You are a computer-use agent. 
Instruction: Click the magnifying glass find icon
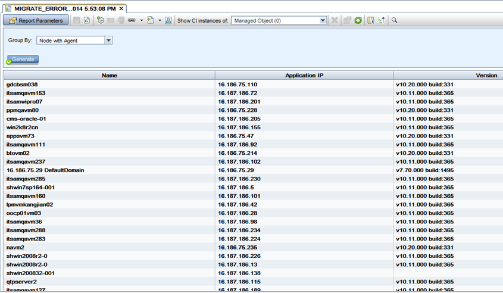pos(394,20)
